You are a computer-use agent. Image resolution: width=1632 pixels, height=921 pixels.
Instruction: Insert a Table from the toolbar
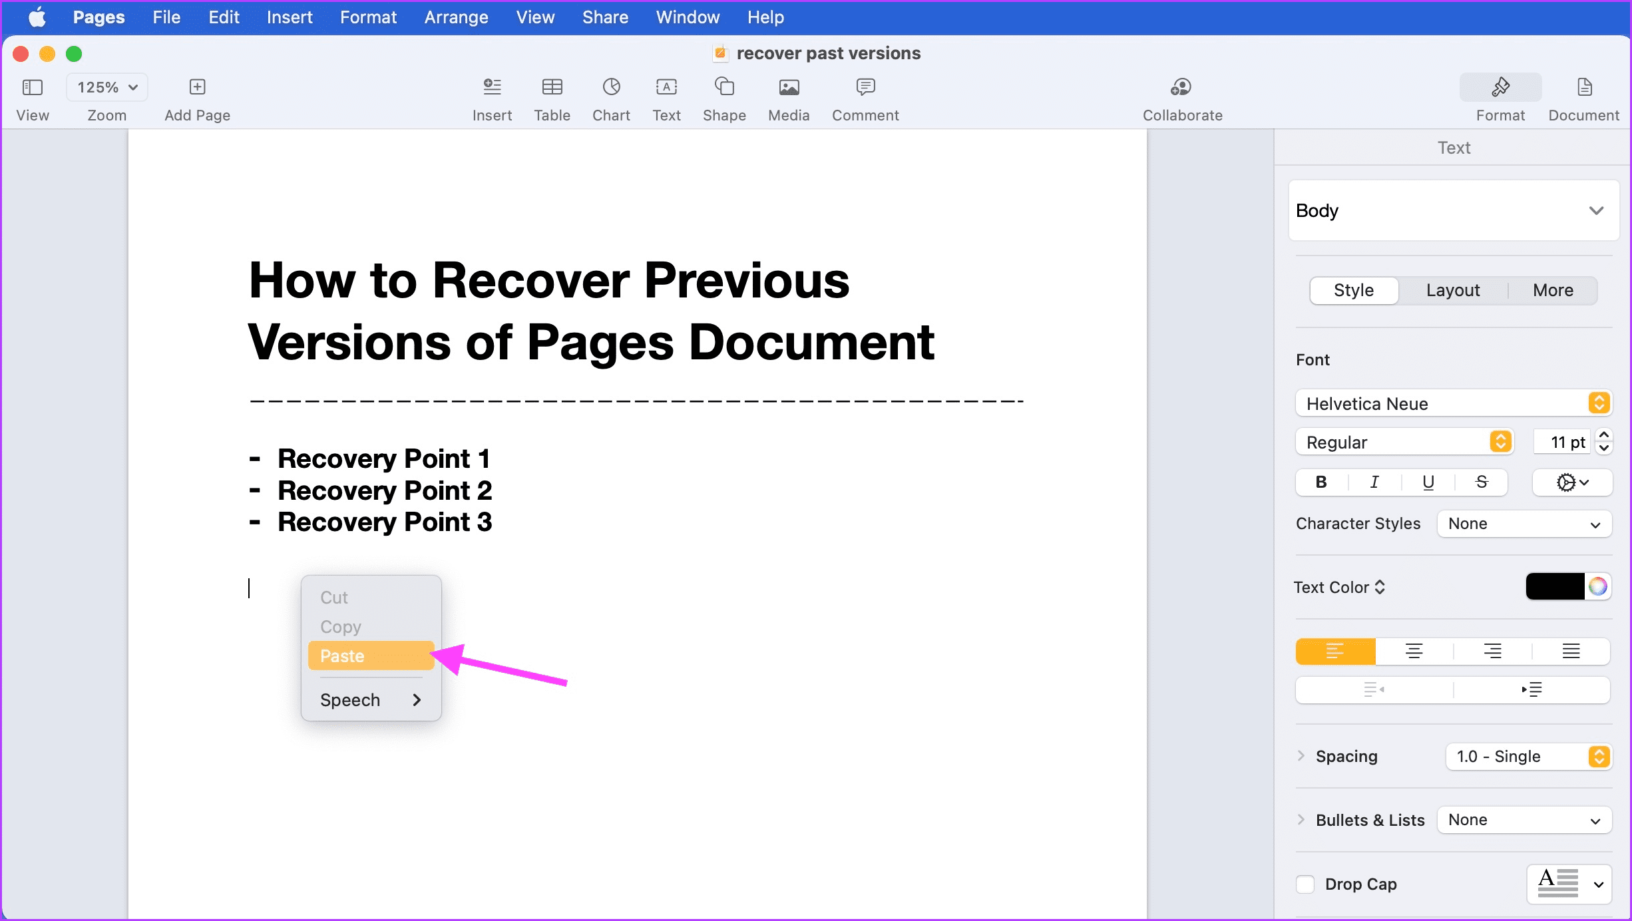pos(552,87)
